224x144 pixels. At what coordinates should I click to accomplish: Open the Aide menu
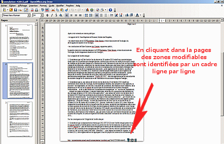pos(78,6)
